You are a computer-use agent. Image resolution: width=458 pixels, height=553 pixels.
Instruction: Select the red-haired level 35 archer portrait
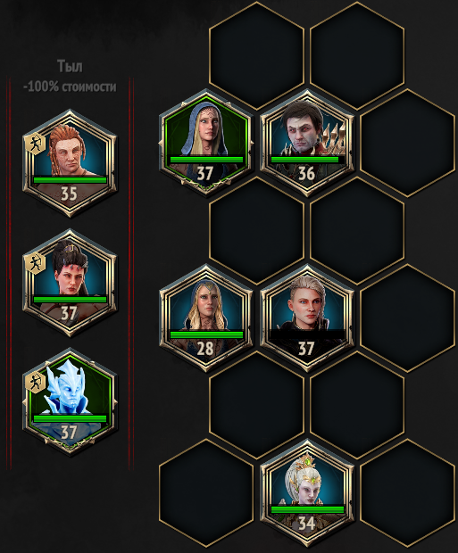coord(70,163)
